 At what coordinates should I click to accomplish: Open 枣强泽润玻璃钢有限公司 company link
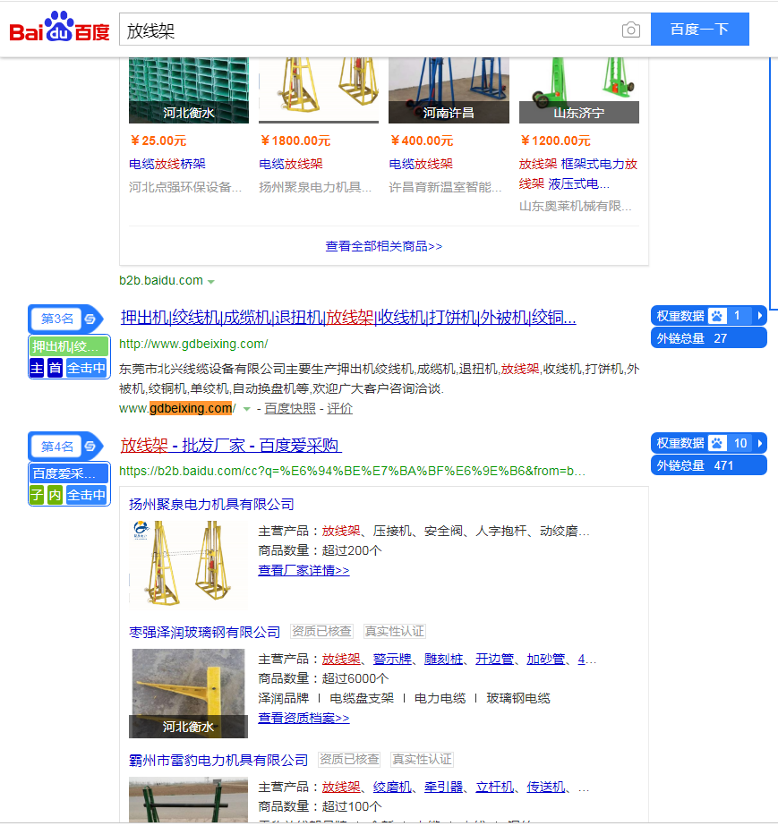tap(204, 632)
